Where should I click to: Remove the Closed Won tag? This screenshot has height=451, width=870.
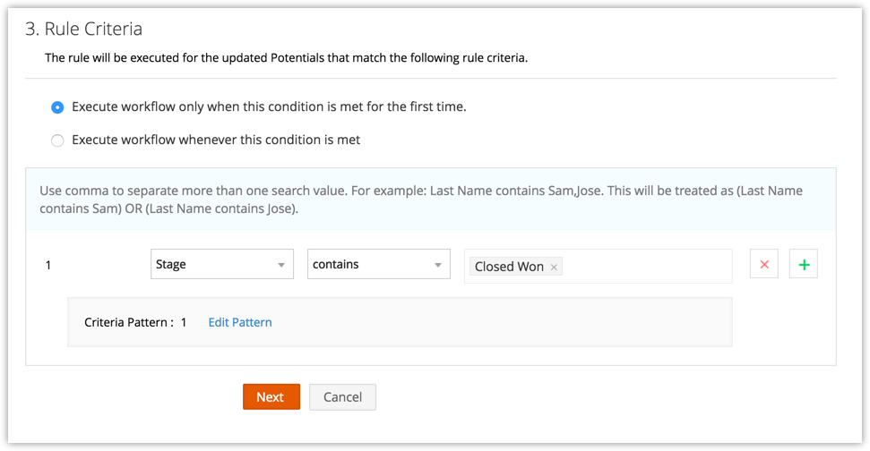click(555, 267)
